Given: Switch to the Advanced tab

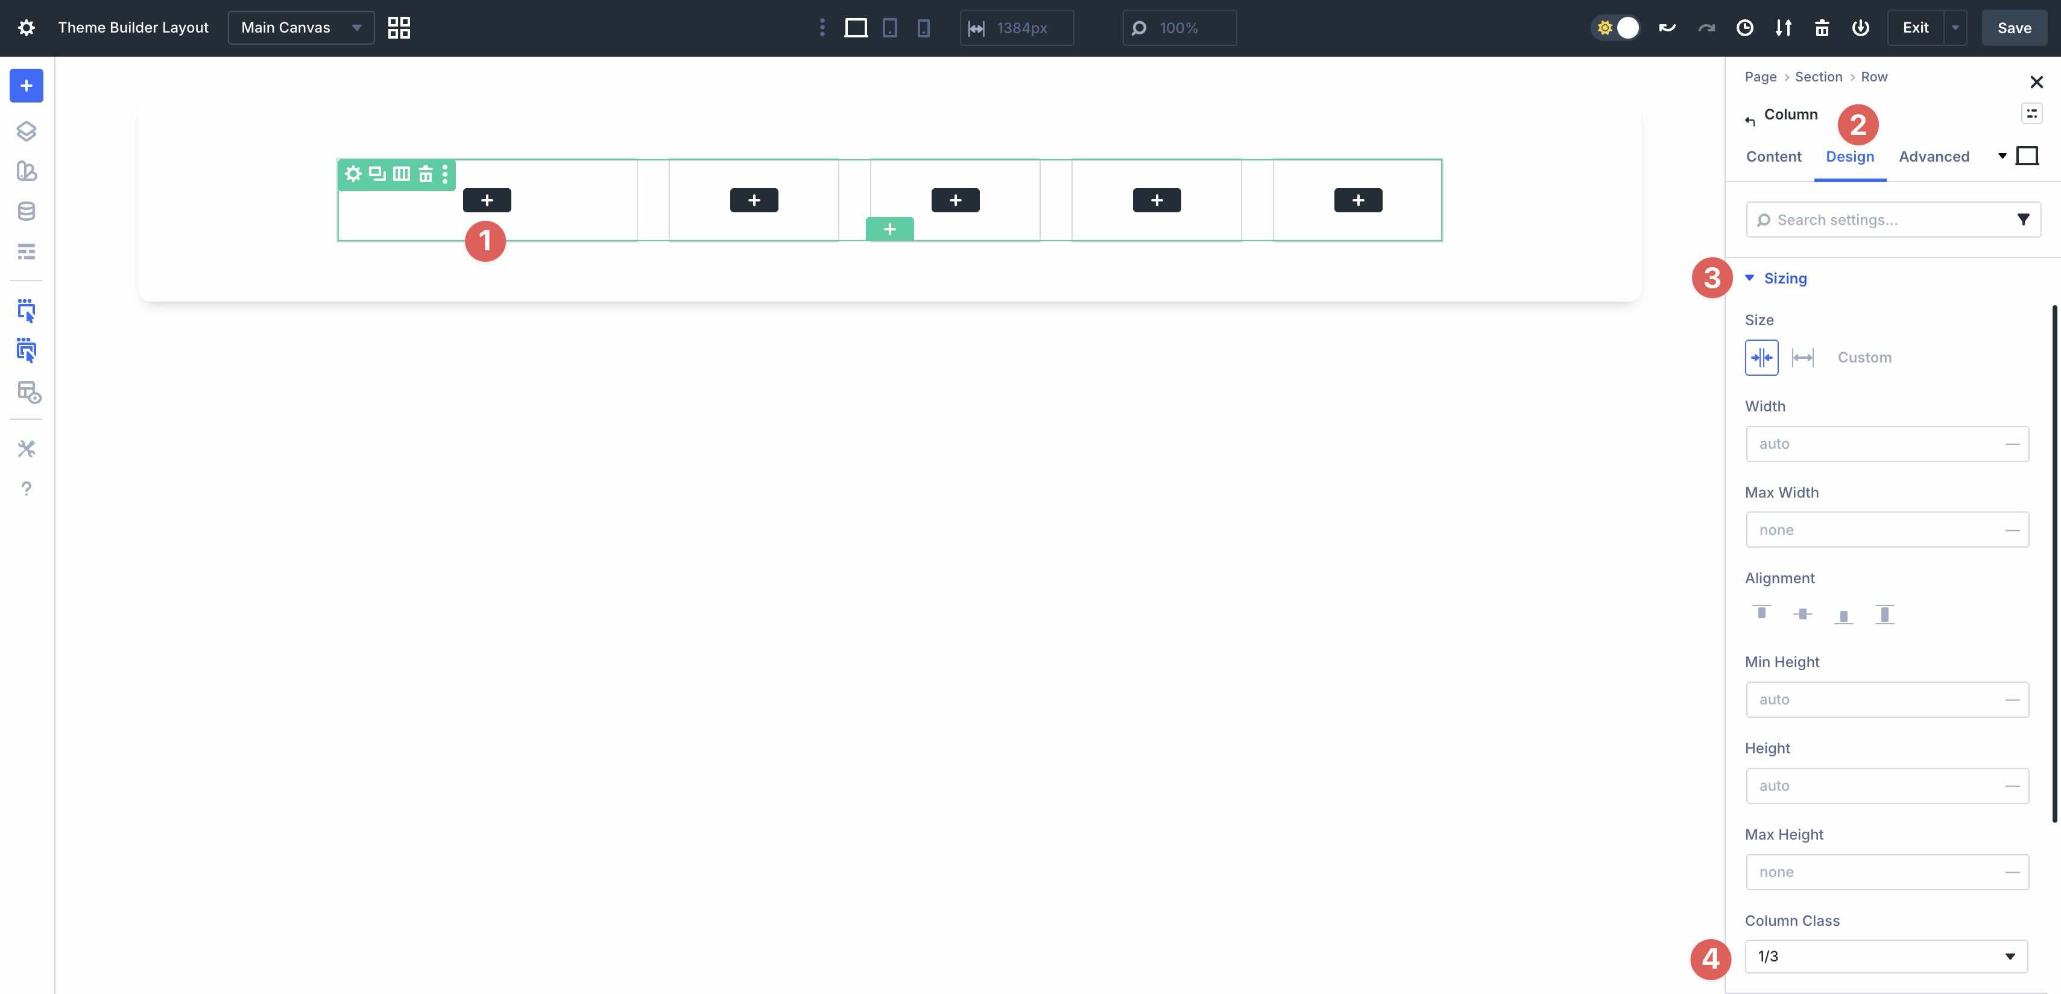Looking at the screenshot, I should 1934,157.
